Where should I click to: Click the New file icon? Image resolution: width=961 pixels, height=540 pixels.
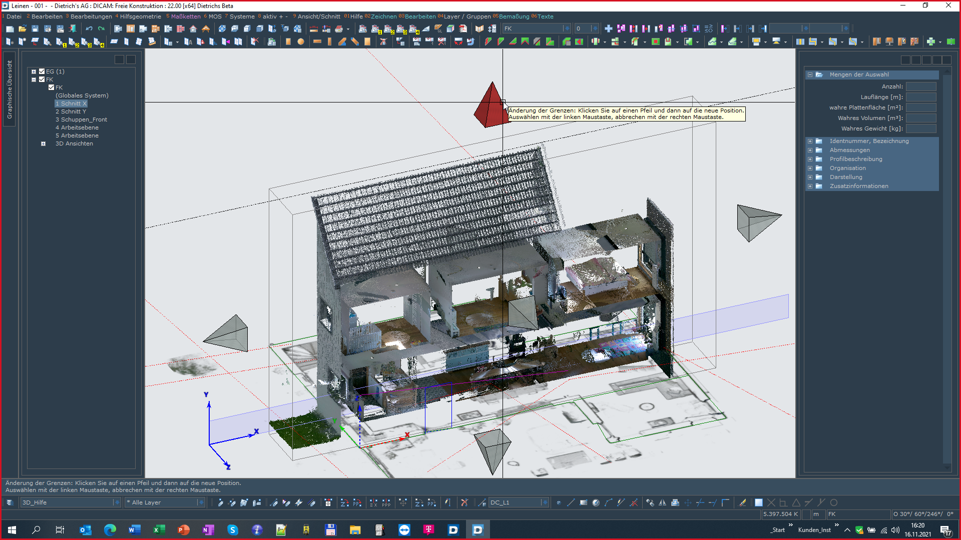tap(10, 28)
